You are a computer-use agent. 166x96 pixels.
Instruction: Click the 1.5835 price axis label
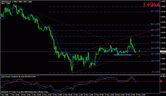[x=163, y=6]
